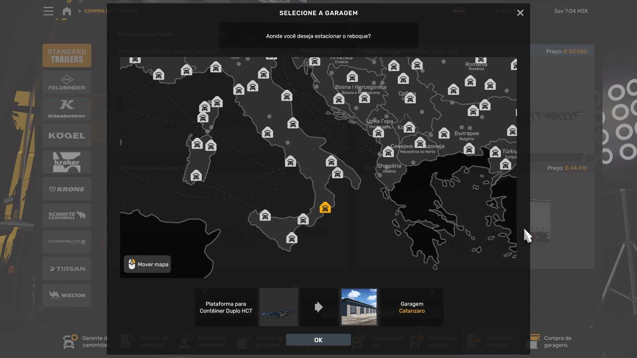
Task: Select Wielton brand tab
Action: point(67,295)
